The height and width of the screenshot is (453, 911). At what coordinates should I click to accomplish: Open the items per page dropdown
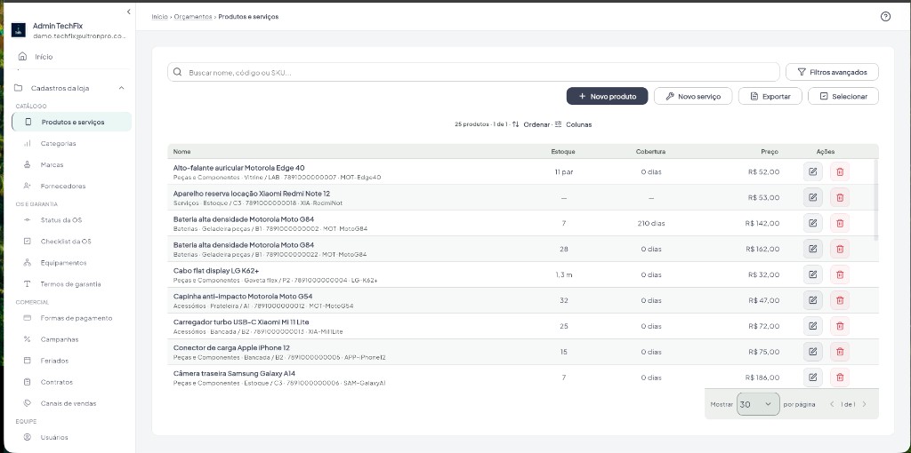[758, 404]
